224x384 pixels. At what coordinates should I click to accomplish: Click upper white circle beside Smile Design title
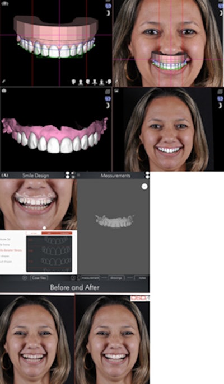pos(67,173)
